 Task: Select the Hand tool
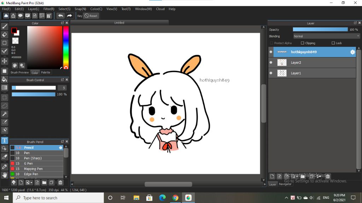pyautogui.click(x=4, y=175)
